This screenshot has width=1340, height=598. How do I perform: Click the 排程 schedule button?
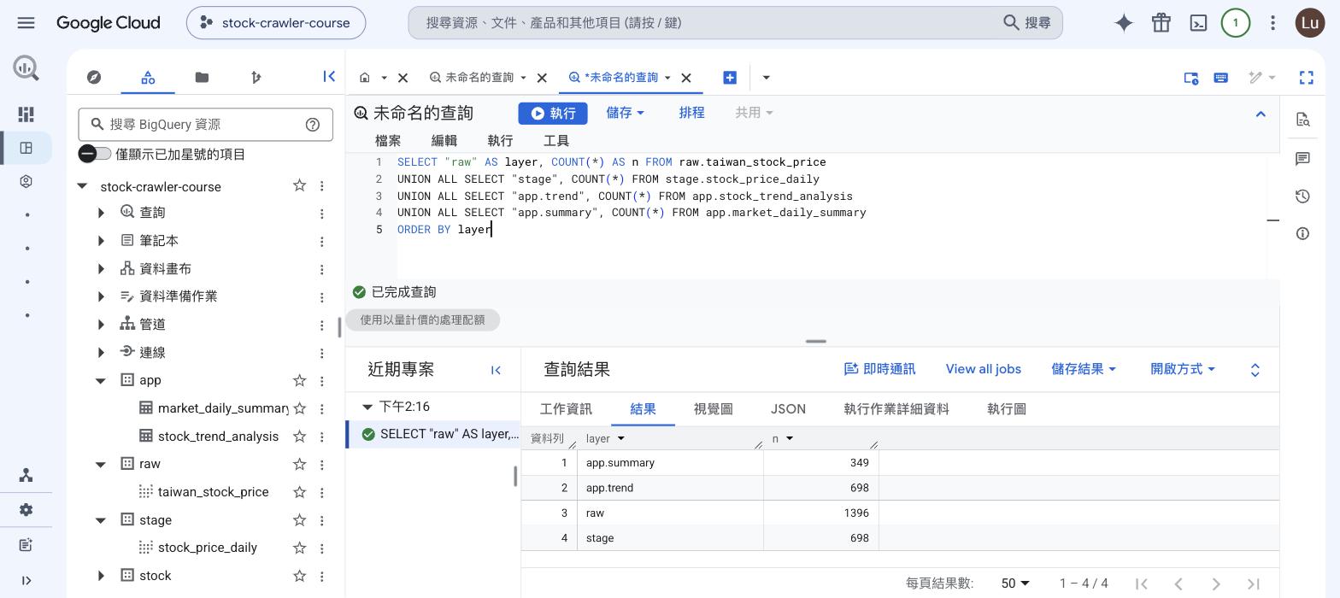[x=691, y=113]
